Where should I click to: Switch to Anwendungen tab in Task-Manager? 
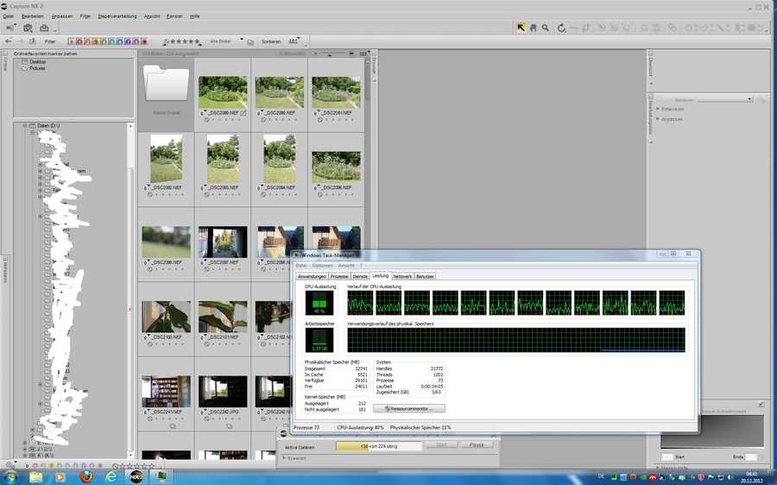point(312,276)
